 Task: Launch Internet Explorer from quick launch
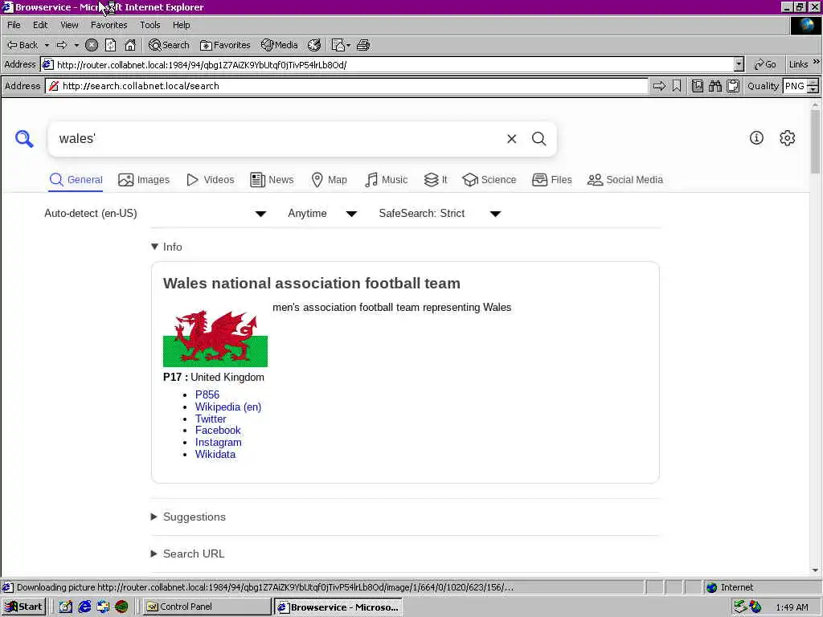click(84, 607)
